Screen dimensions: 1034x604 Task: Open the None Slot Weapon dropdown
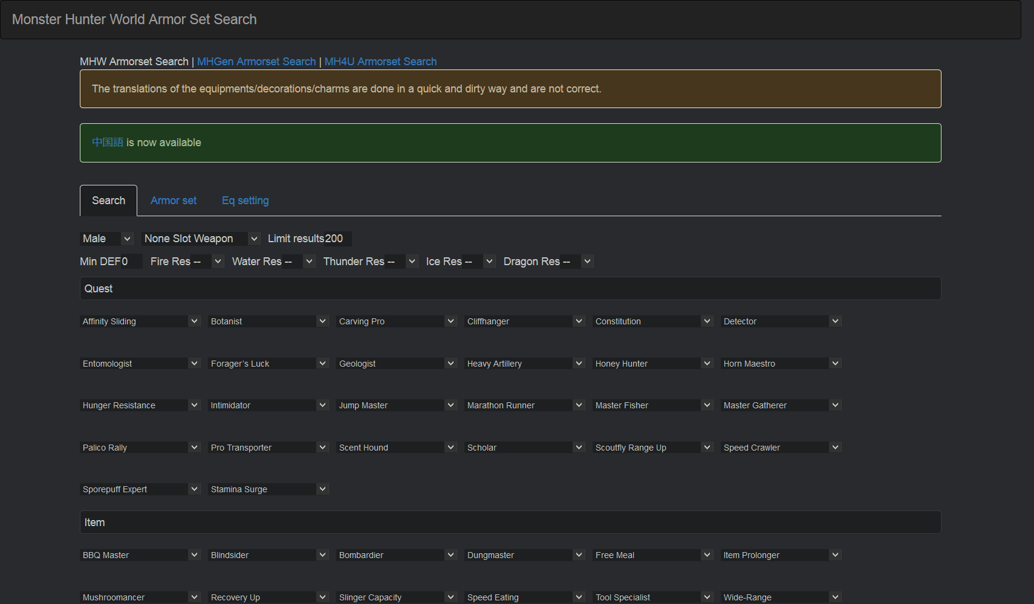(201, 239)
